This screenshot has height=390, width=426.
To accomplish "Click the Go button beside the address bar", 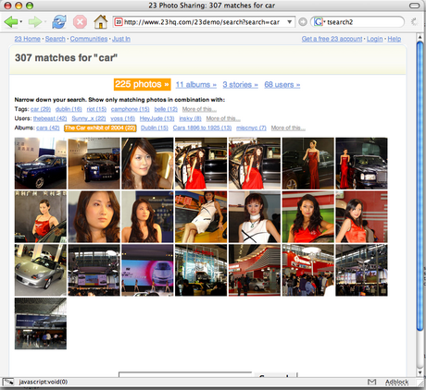I will 303,22.
